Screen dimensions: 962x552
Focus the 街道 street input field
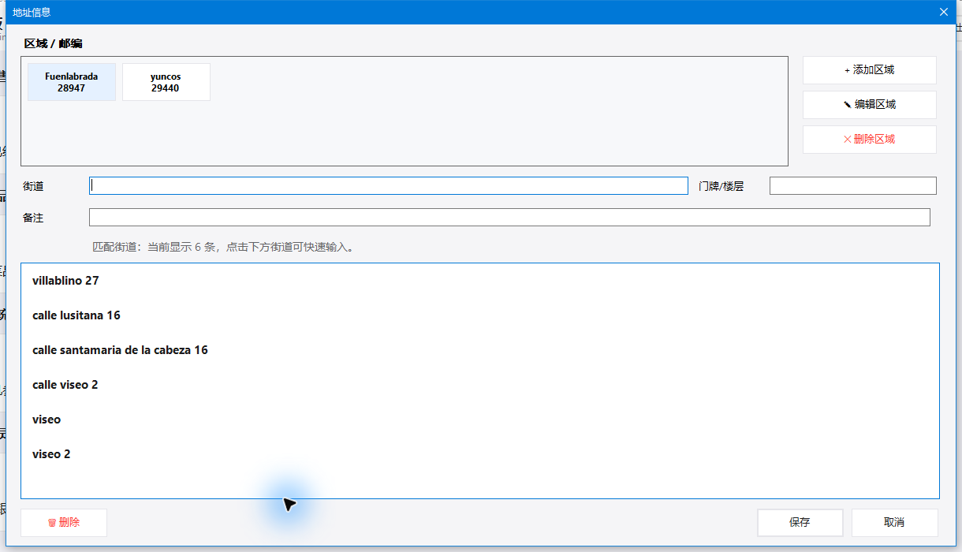pos(389,185)
